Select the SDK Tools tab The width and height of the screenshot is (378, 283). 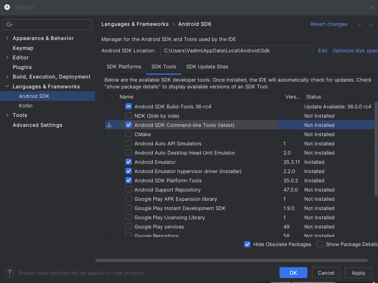pyautogui.click(x=164, y=67)
